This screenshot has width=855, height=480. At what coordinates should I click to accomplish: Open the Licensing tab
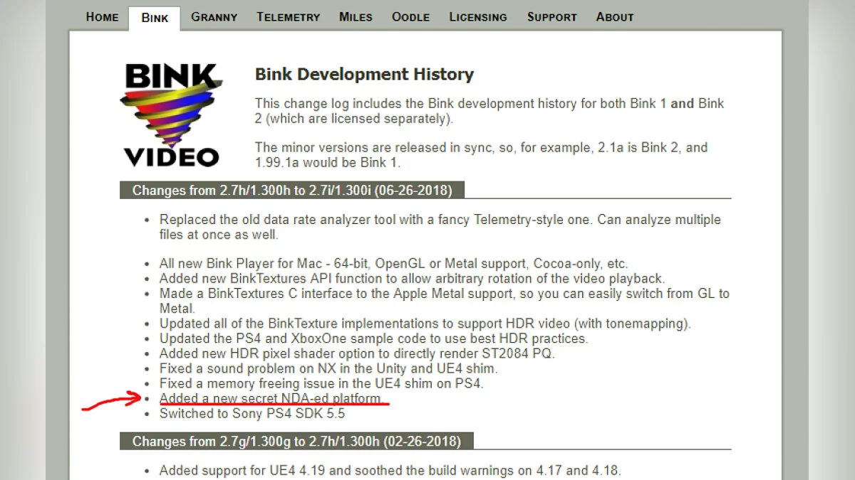[478, 16]
